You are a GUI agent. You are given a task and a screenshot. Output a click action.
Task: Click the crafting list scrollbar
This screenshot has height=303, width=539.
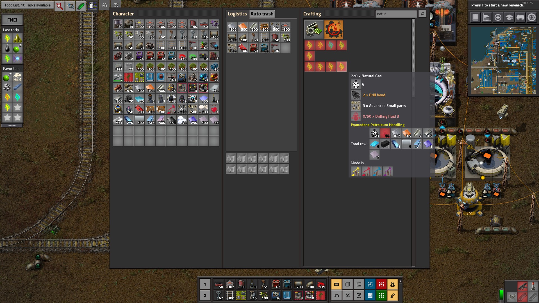(x=413, y=58)
